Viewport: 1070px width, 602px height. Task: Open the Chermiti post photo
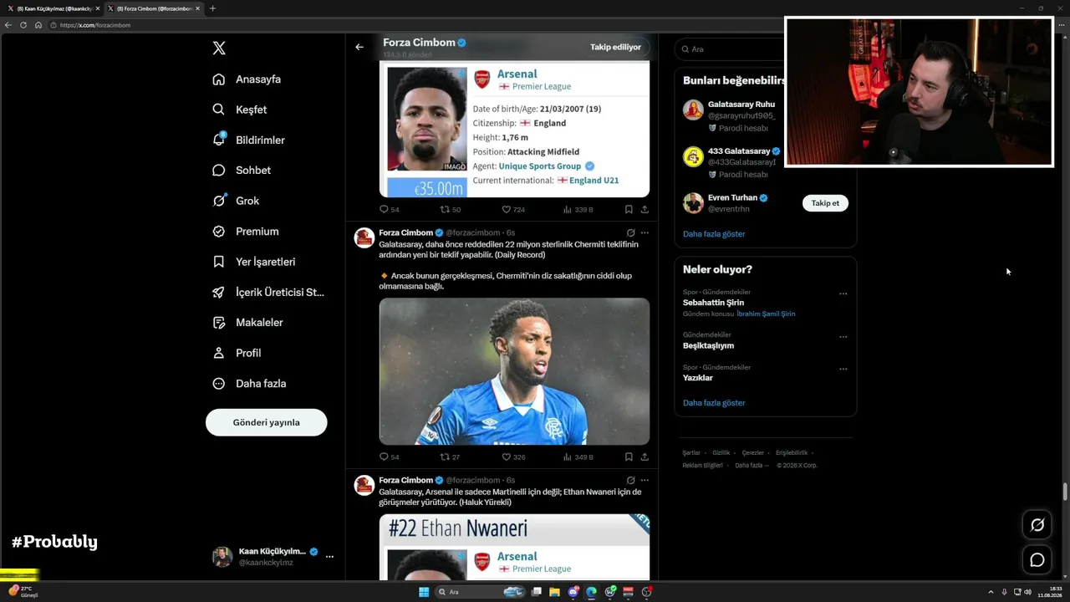pyautogui.click(x=514, y=371)
